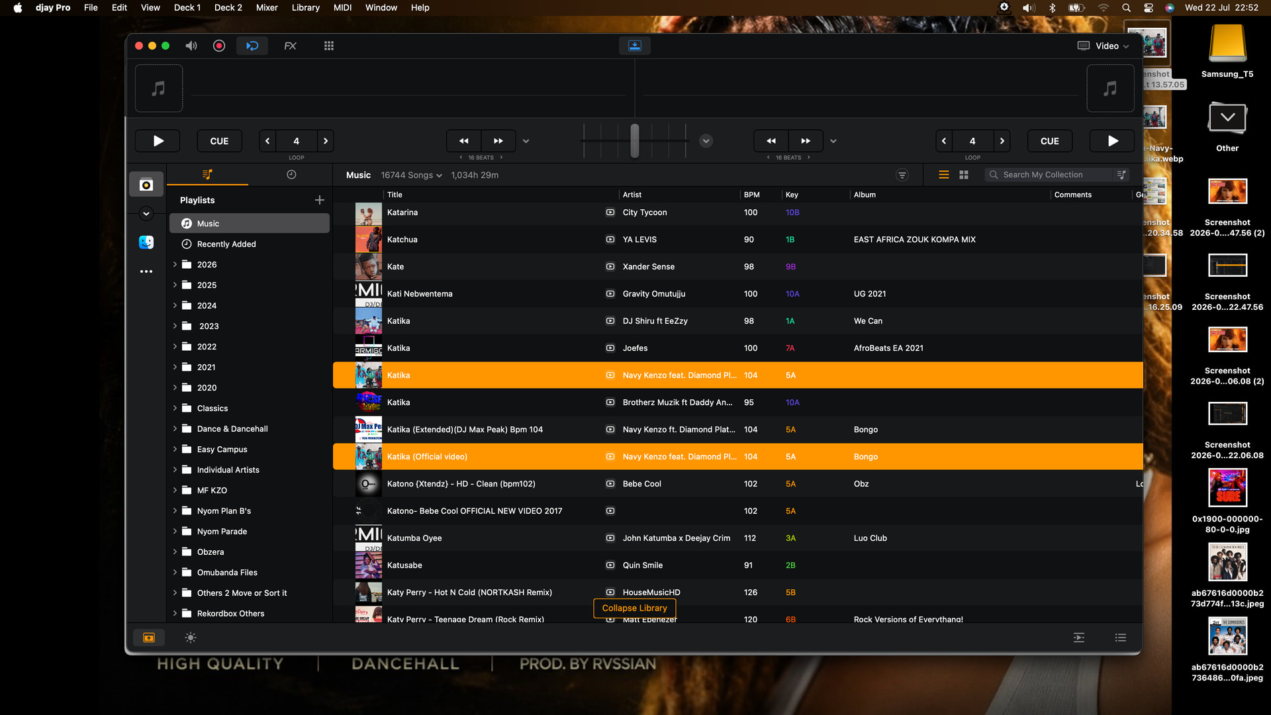Screen dimensions: 1271x715
Task: Click the video icon on Katarina row
Action: pyautogui.click(x=610, y=213)
